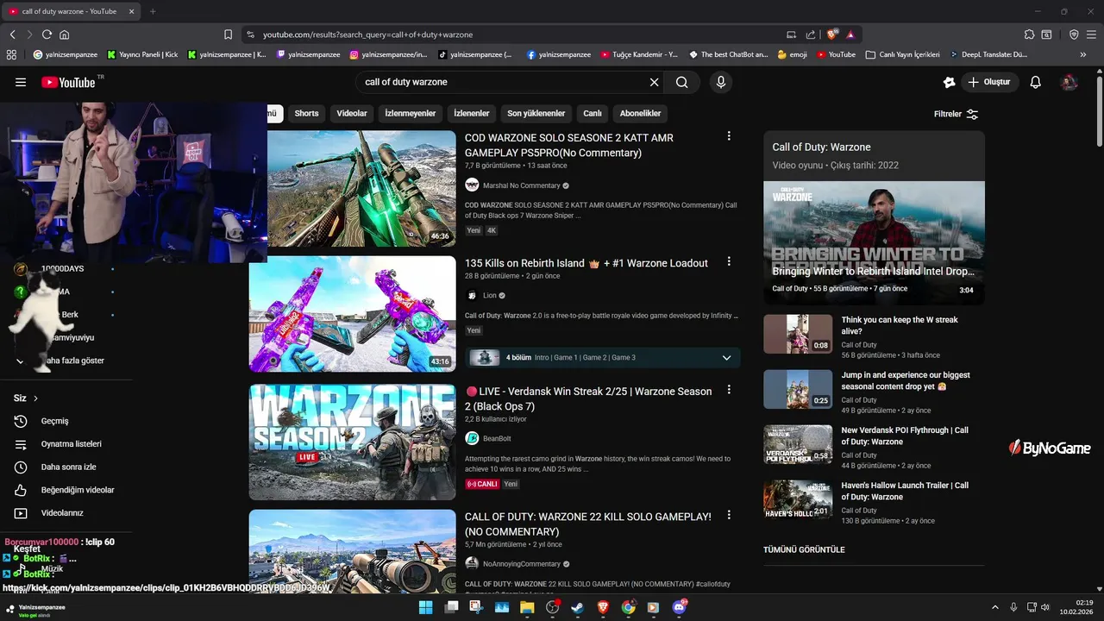Start voice search with the microphone icon
Viewport: 1104px width, 621px height.
click(721, 82)
